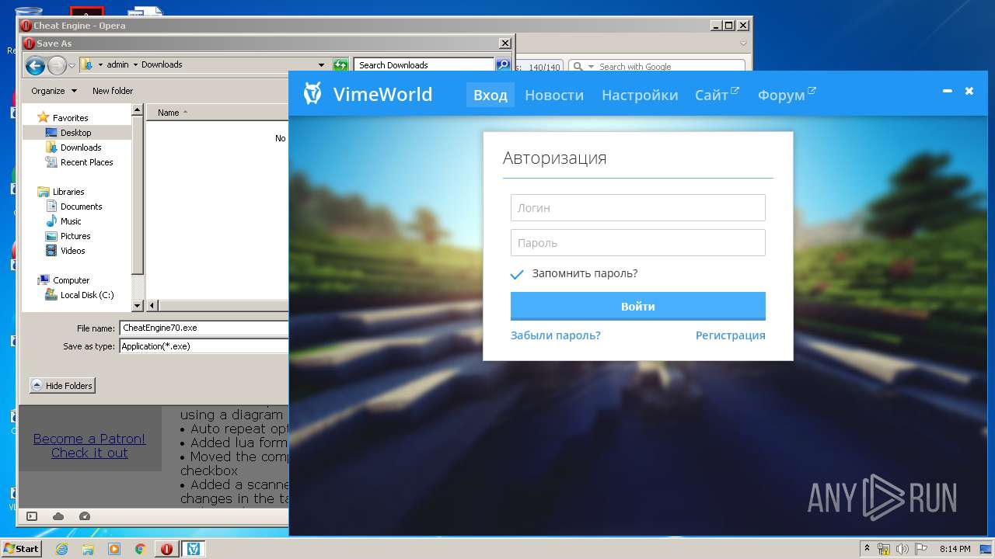Click the Opera Link cloud icon
Viewport: 995px width, 559px height.
[x=58, y=516]
